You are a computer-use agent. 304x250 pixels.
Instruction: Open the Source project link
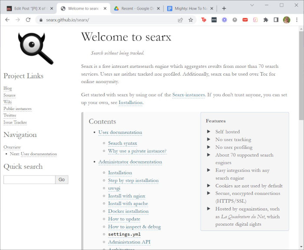pyautogui.click(x=9, y=95)
